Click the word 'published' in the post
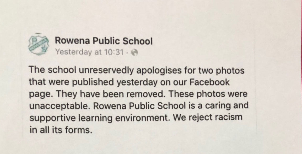Image resolution: width=302 pixels, height=154 pixels. (93, 83)
